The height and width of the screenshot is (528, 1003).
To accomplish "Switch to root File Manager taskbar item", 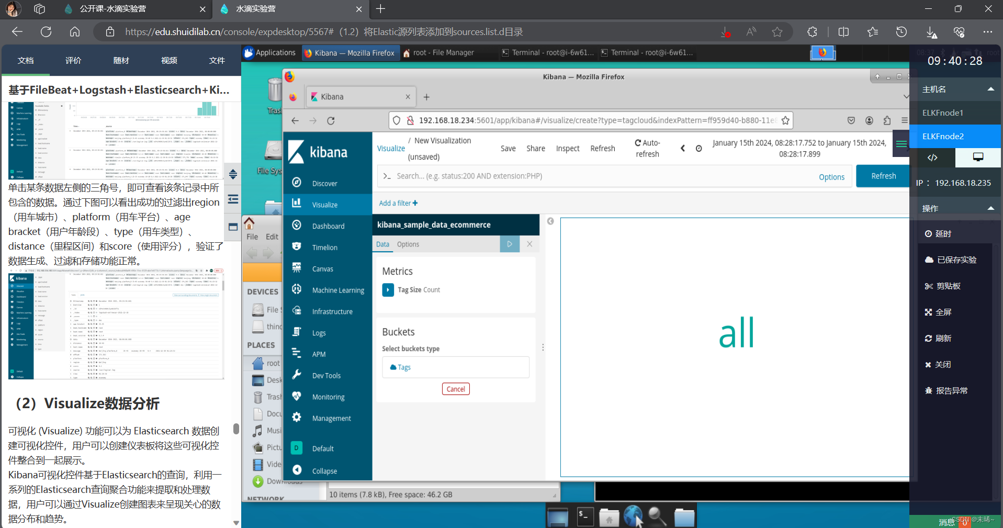I will coord(438,53).
